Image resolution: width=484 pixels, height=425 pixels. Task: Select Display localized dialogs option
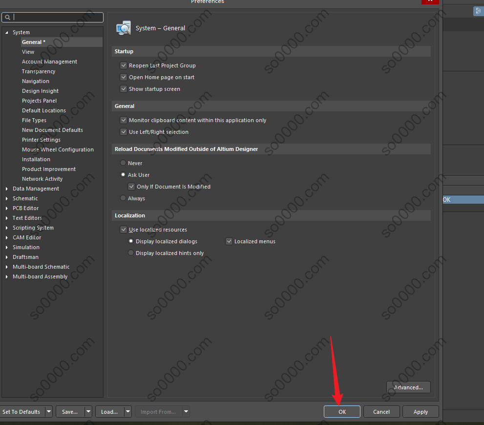131,241
